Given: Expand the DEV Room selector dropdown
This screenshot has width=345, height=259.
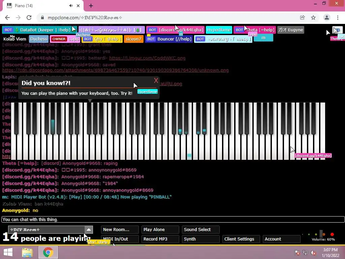Looking at the screenshot, I should coord(89,229).
